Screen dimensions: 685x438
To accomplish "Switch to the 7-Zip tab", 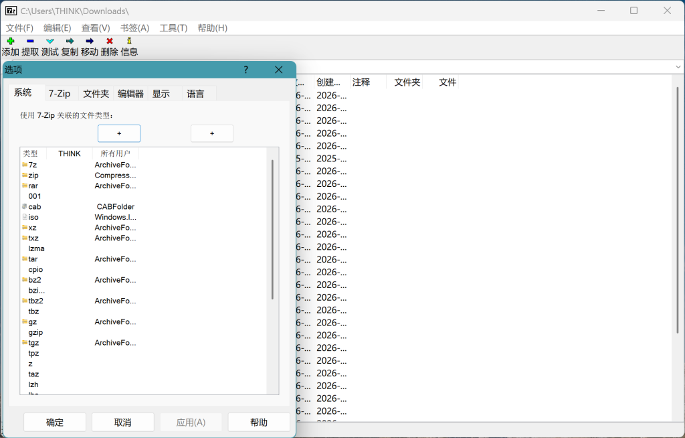I will [60, 94].
